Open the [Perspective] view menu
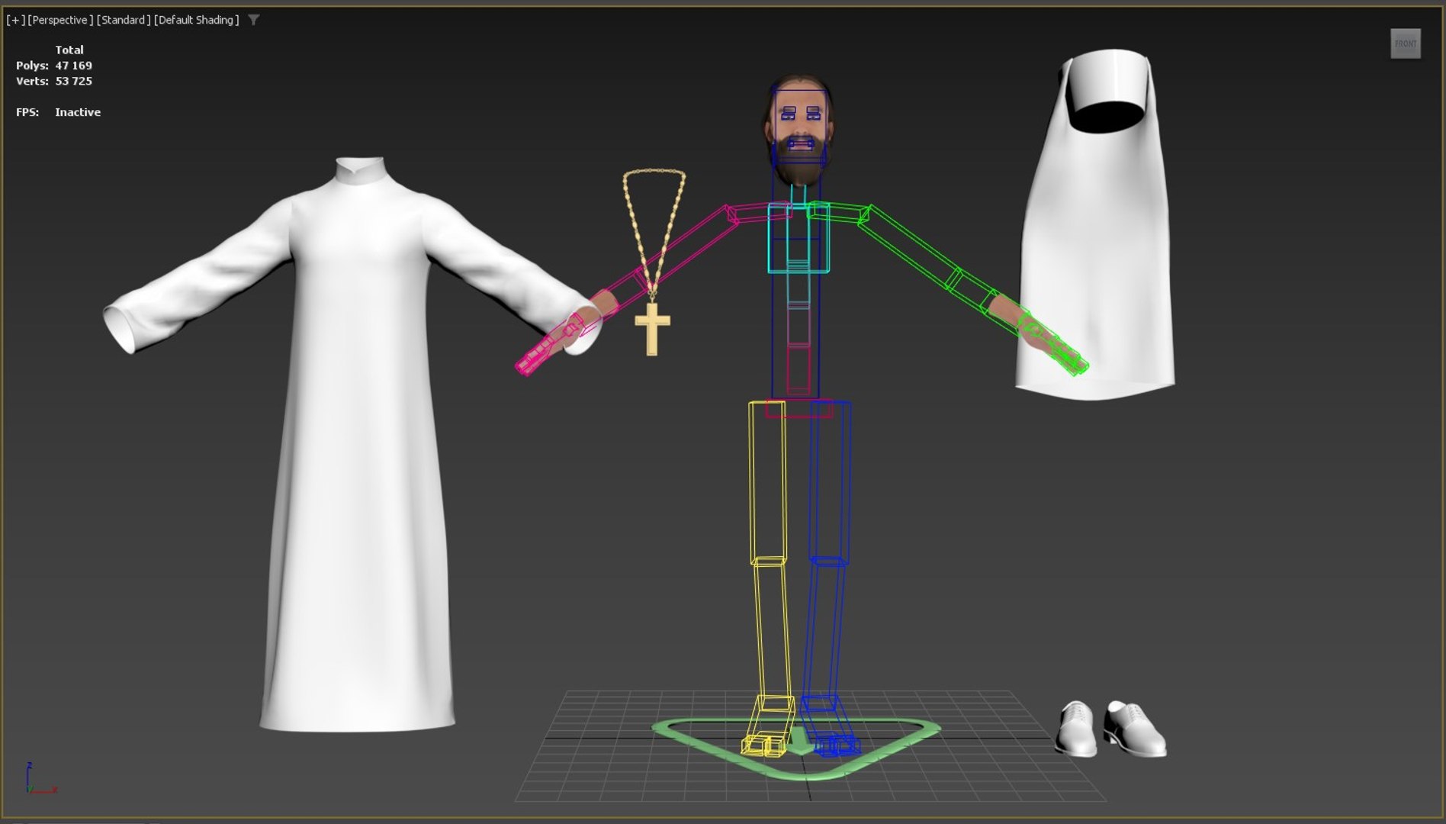This screenshot has height=824, width=1446. (x=60, y=20)
